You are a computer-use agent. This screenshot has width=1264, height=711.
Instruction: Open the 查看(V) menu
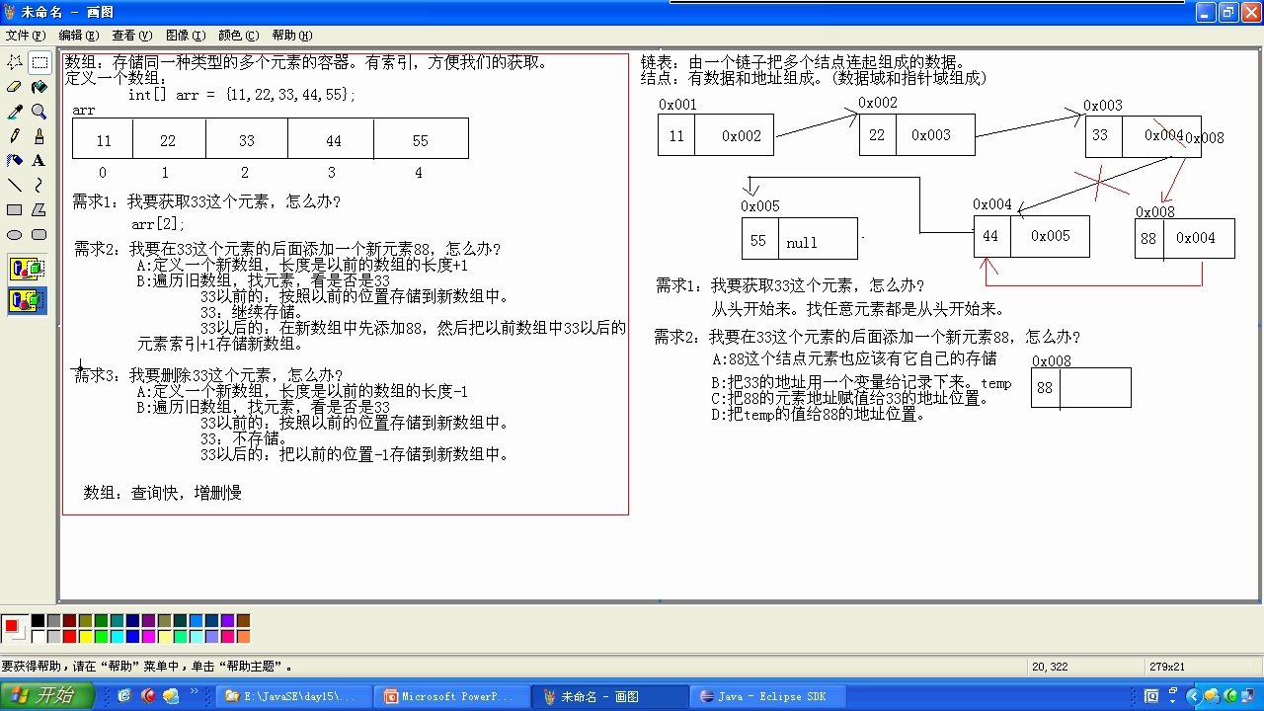coord(131,35)
